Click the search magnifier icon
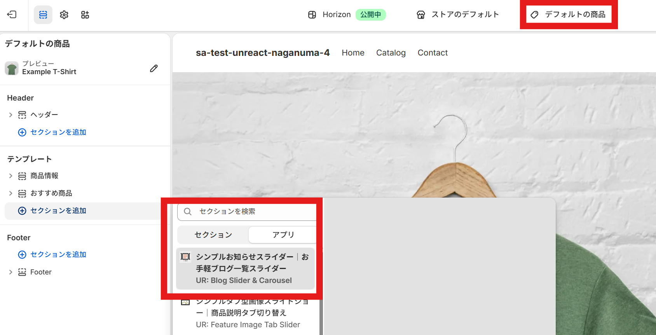The image size is (656, 335). pos(188,212)
